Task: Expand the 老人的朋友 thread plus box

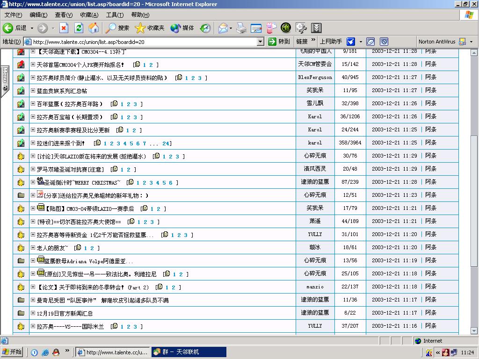Action: pyautogui.click(x=33, y=248)
